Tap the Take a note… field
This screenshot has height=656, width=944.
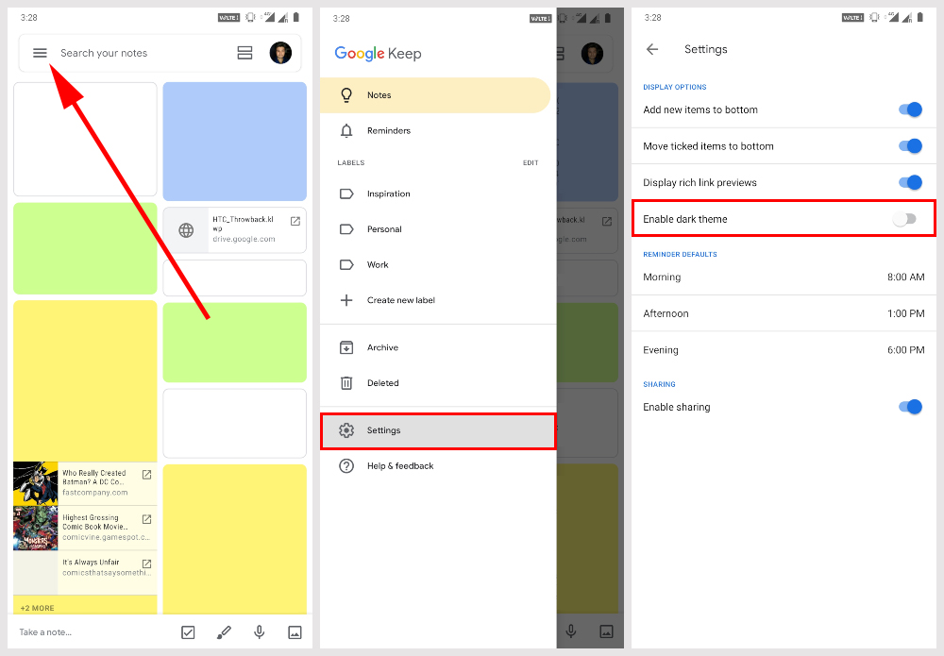pyautogui.click(x=45, y=631)
